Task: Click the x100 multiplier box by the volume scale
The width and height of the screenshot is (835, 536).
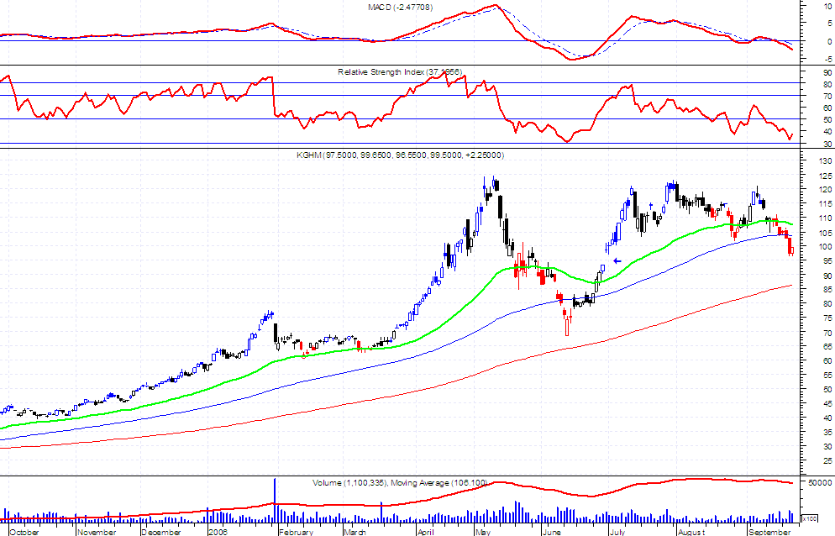Action: [x=810, y=518]
